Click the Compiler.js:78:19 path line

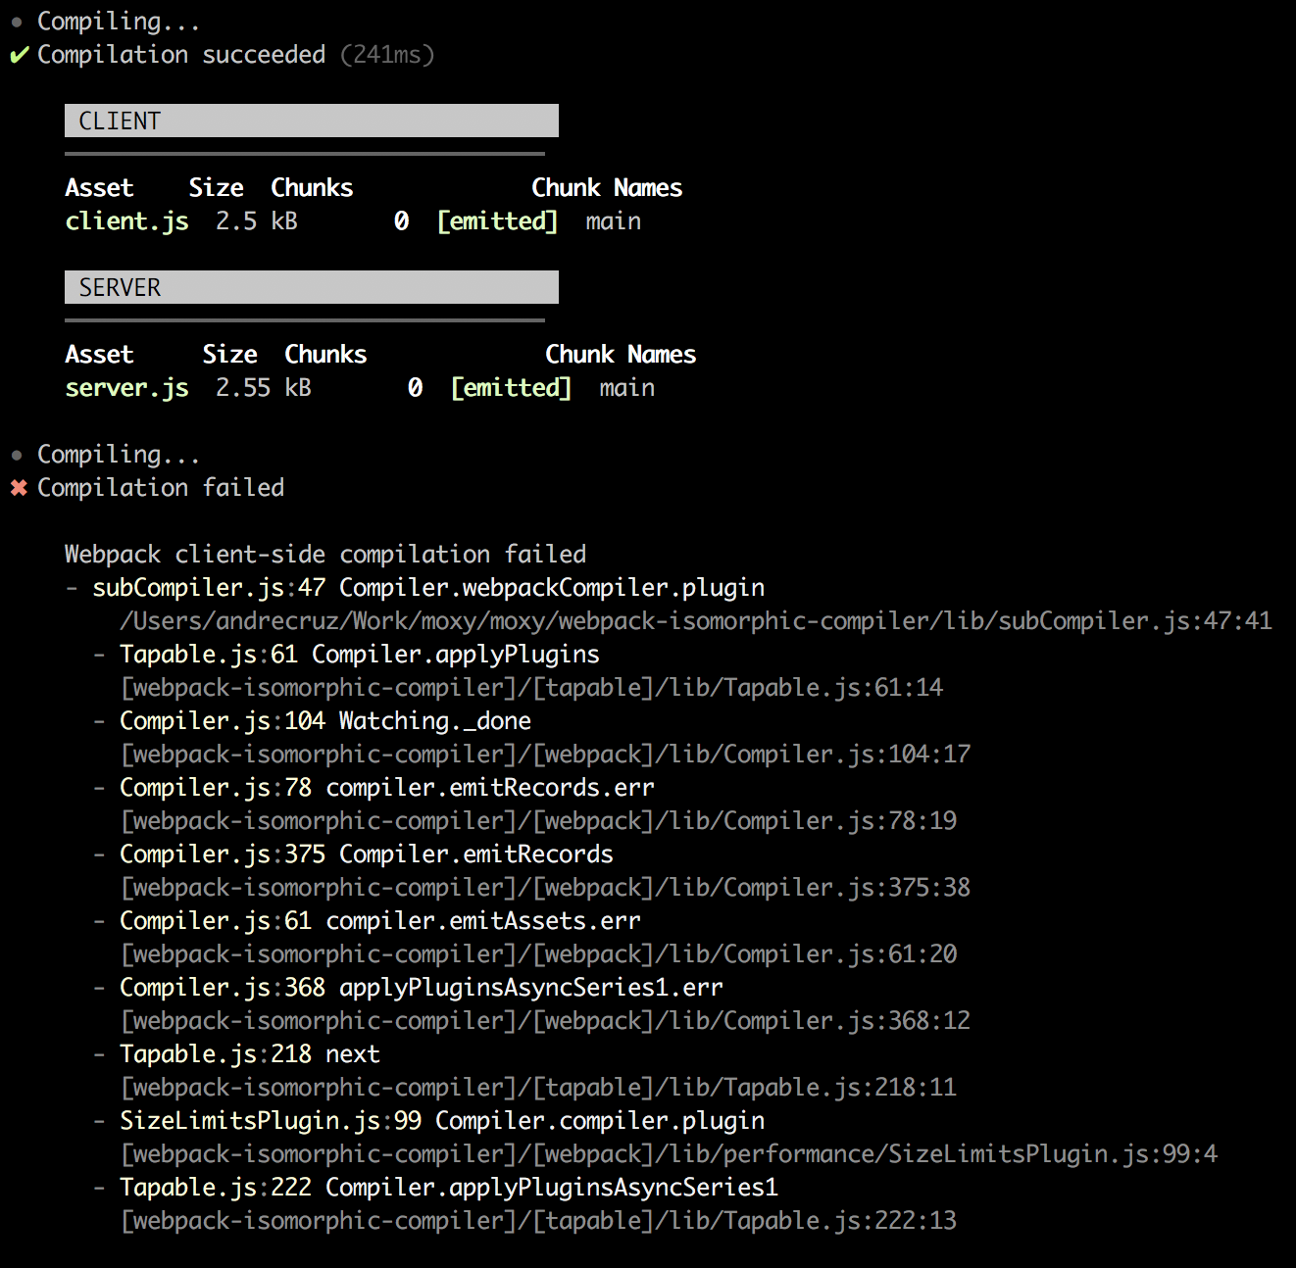coord(538,821)
